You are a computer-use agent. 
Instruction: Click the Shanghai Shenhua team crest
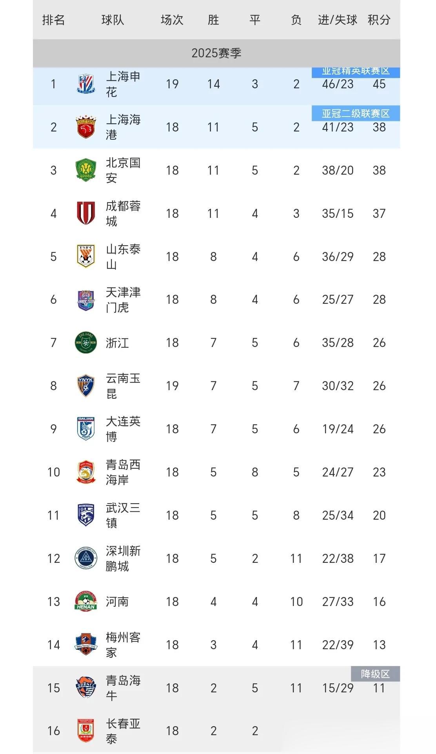(x=85, y=84)
